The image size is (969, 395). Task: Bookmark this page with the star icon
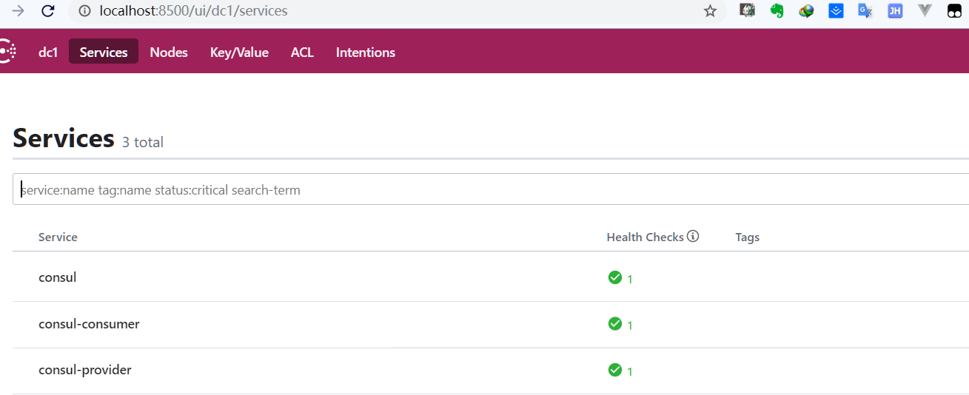pyautogui.click(x=710, y=11)
